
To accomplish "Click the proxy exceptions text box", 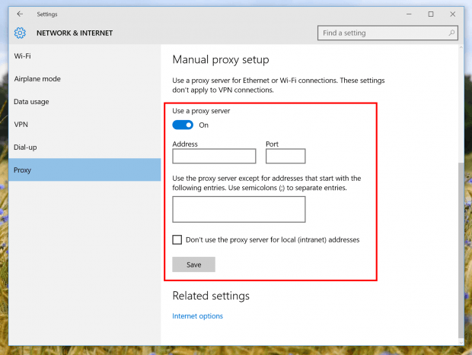I will (x=239, y=209).
